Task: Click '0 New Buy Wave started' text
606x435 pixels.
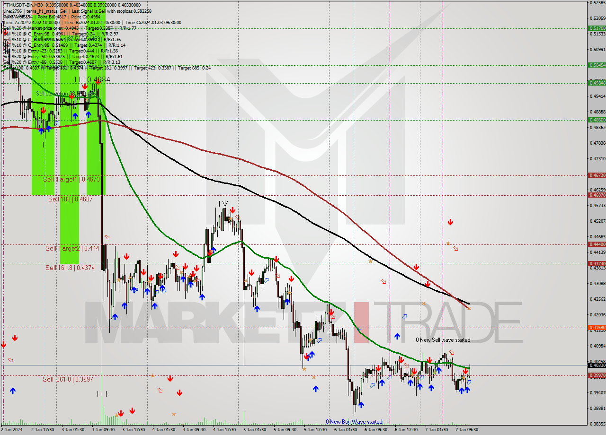Action: click(x=354, y=422)
